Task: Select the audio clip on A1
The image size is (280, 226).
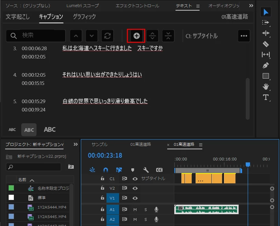Action: point(206,209)
